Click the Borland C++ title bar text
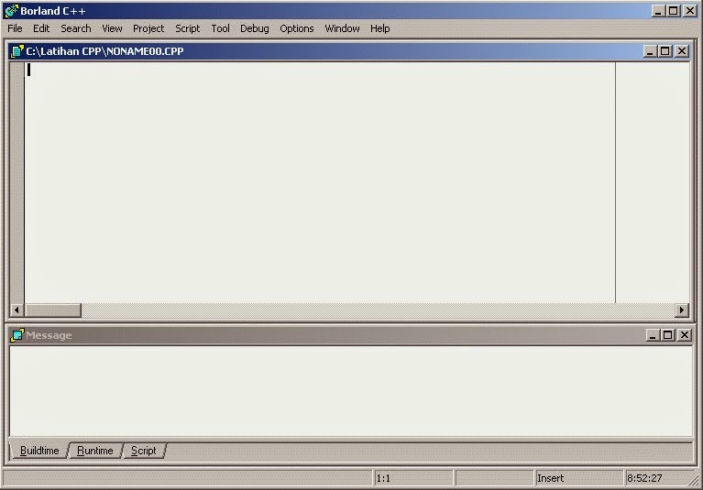703x490 pixels. coord(53,11)
